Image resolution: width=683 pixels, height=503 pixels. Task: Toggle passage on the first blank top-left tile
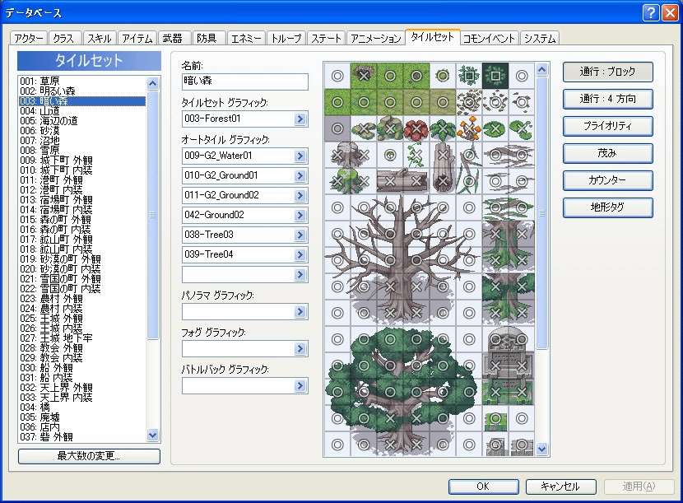click(337, 76)
